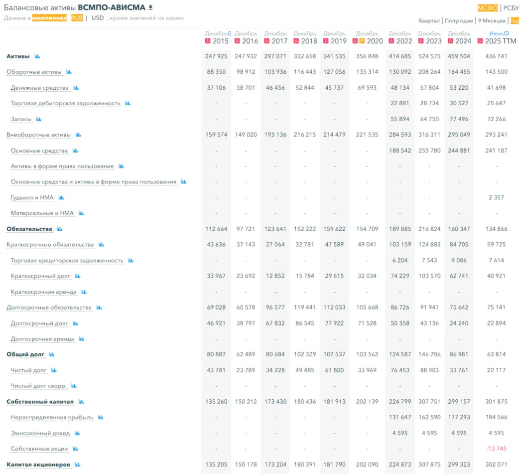Download the ВСМПО-АВИСМА balance sheet data
Screen dimensions: 523x475
point(151,7)
